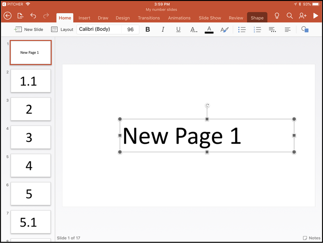Expand the bullet list options
323x243 pixels.
[x=242, y=30]
